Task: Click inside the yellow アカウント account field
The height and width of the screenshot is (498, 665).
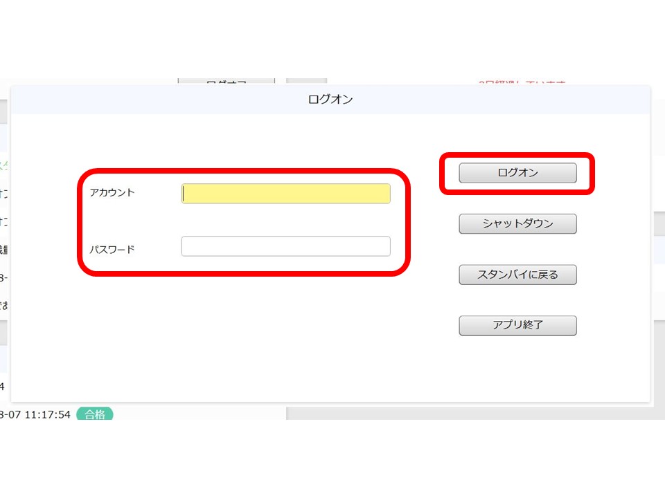Action: (285, 194)
